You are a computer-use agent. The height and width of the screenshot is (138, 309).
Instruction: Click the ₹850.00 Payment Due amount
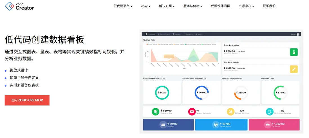point(166,111)
